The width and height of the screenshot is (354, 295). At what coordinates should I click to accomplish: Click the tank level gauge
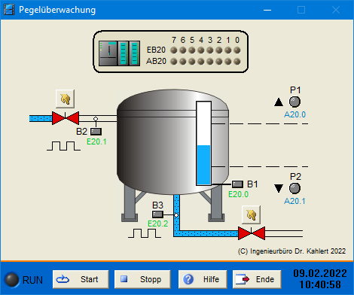point(203,143)
